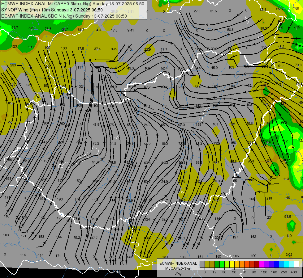The height and width of the screenshot is (278, 303).
Task: Click the map value '69.7'
Action: (x=65, y=29)
